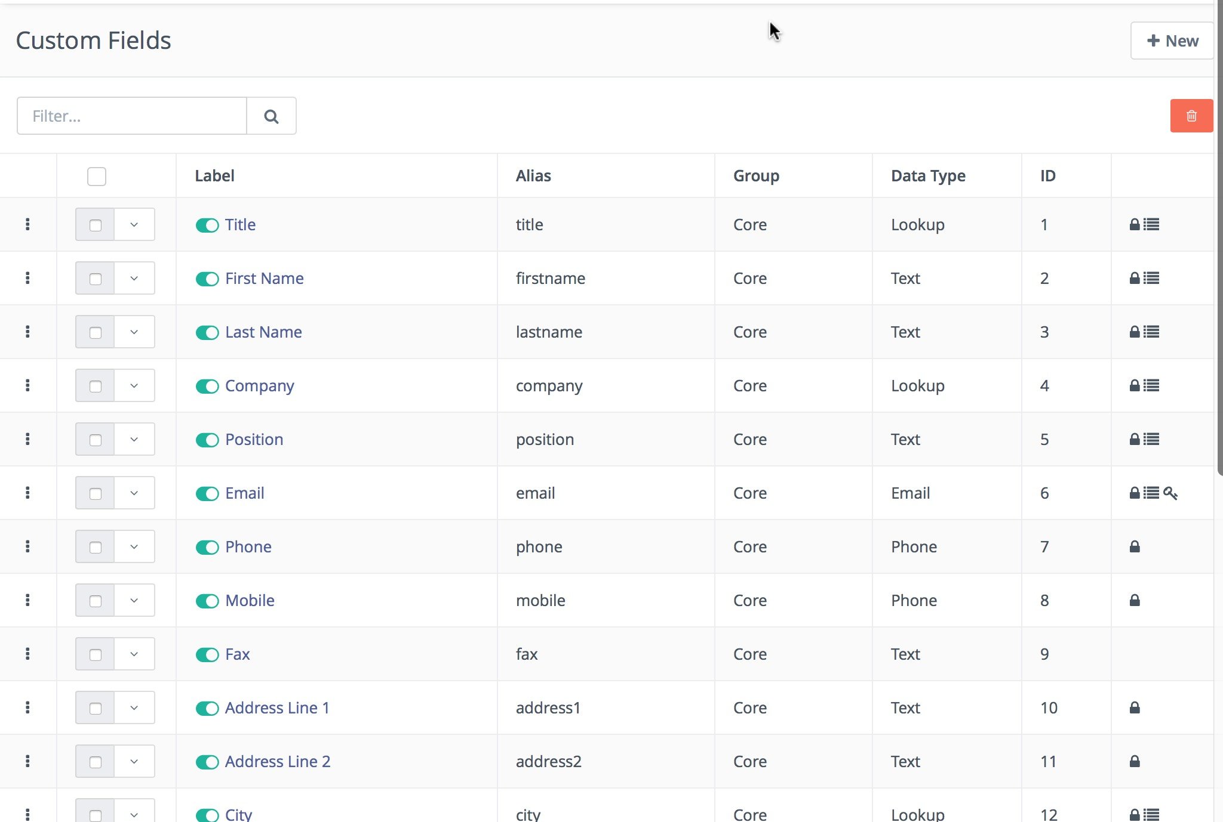Click the list icon on the Company row

click(1150, 386)
